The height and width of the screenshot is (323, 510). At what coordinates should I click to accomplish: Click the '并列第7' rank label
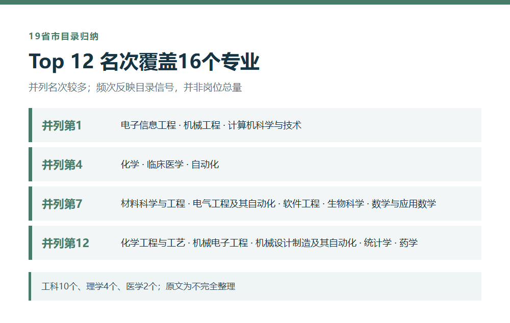(x=62, y=204)
